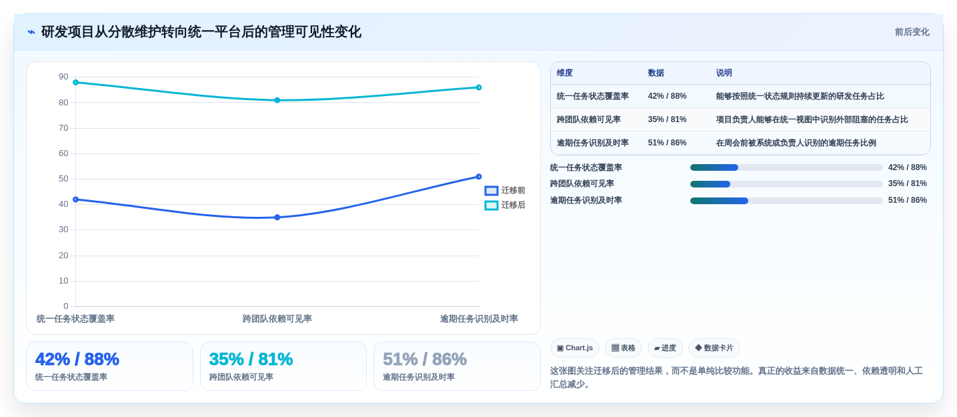Open the 51% / 86% data card
This screenshot has height=417, width=957.
457,366
